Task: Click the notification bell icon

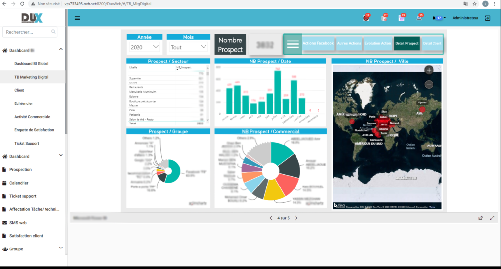Action: point(434,18)
